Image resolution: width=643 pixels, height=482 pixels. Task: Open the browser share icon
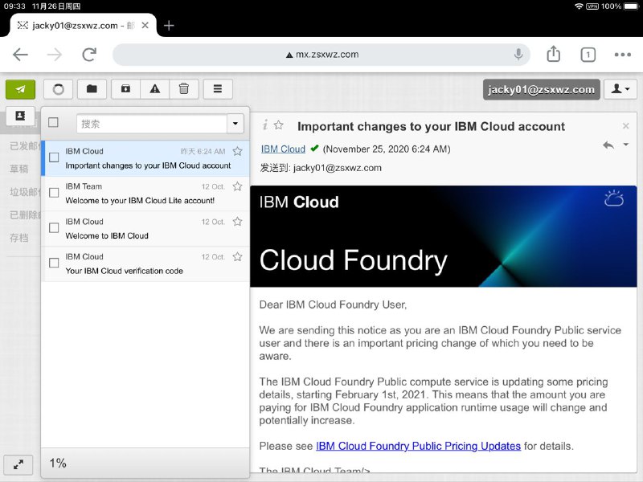point(554,54)
